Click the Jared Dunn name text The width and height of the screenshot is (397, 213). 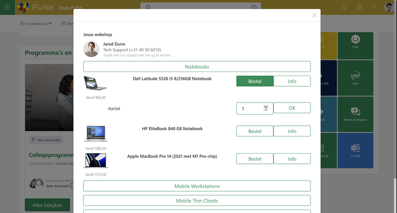pos(114,44)
